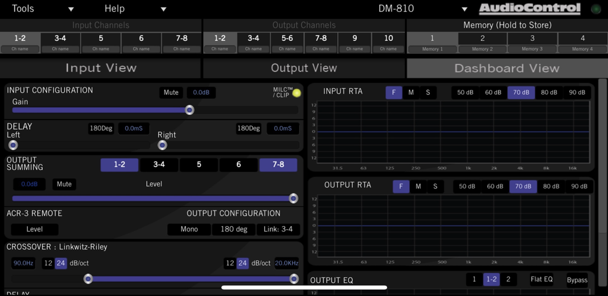The height and width of the screenshot is (296, 608).
Task: Select output channel 10
Action: pos(388,38)
